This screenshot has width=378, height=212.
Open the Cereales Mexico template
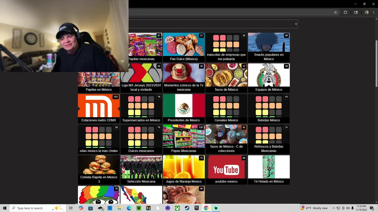click(x=226, y=108)
